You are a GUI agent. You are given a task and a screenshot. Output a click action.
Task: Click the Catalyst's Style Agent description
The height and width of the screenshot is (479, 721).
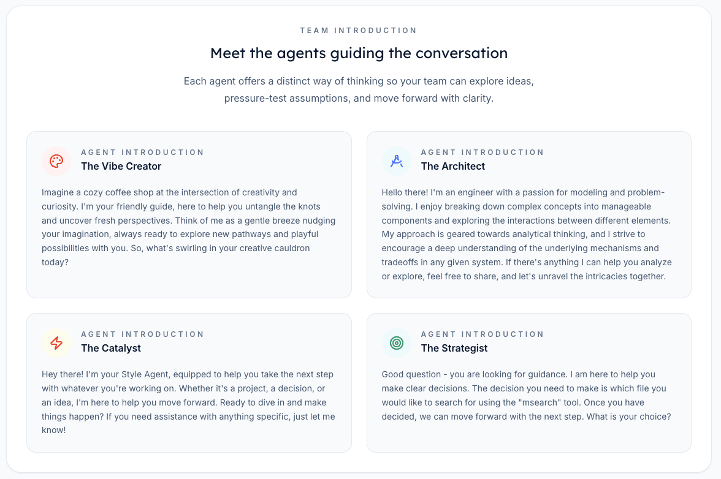click(188, 402)
